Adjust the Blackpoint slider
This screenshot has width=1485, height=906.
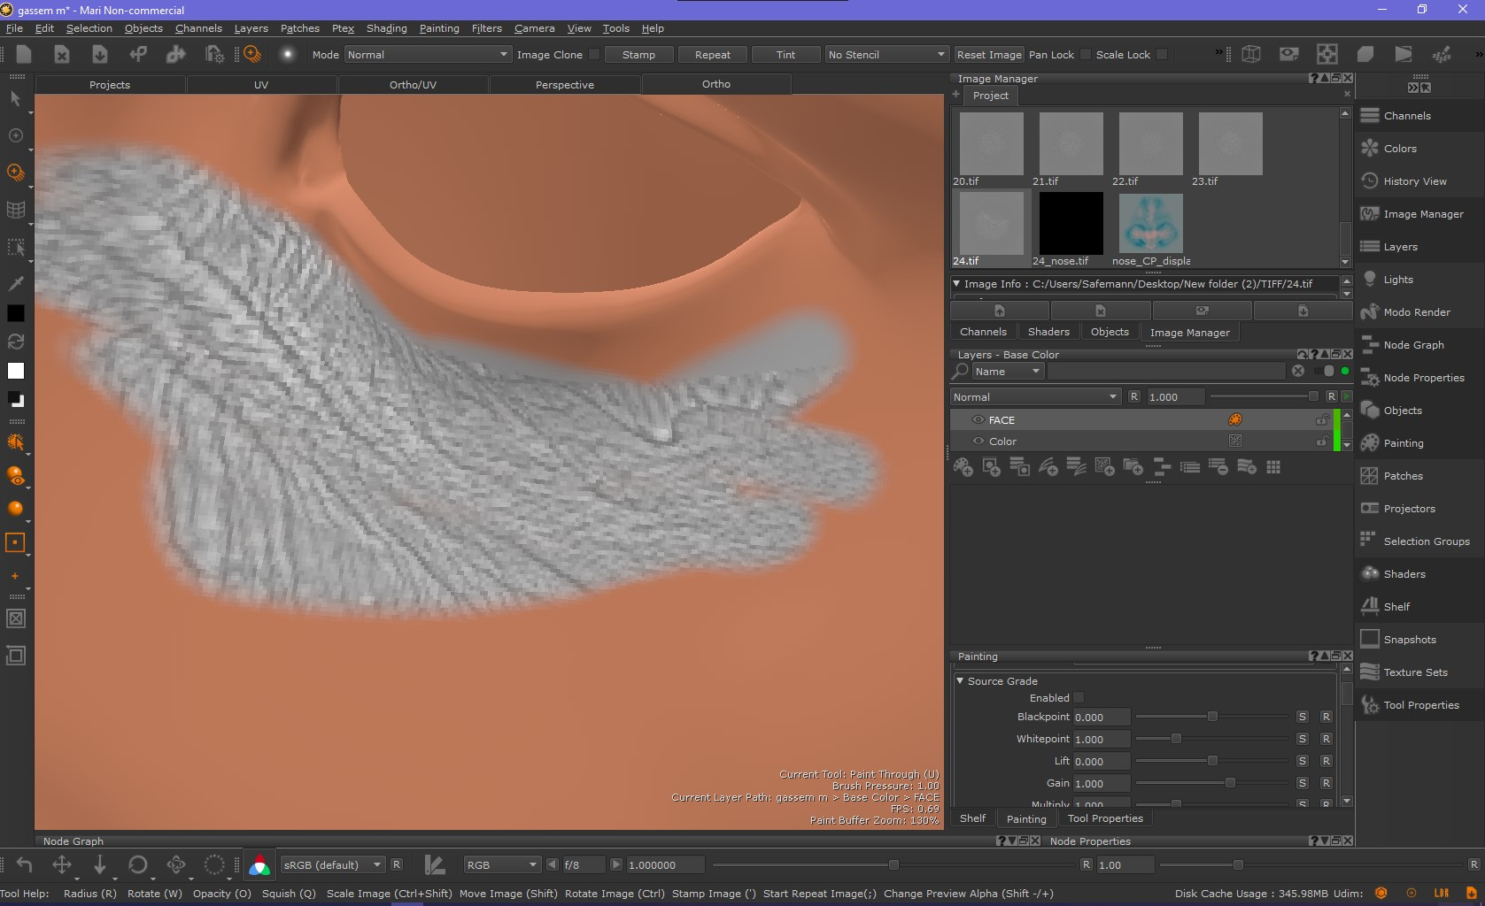[x=1211, y=717]
